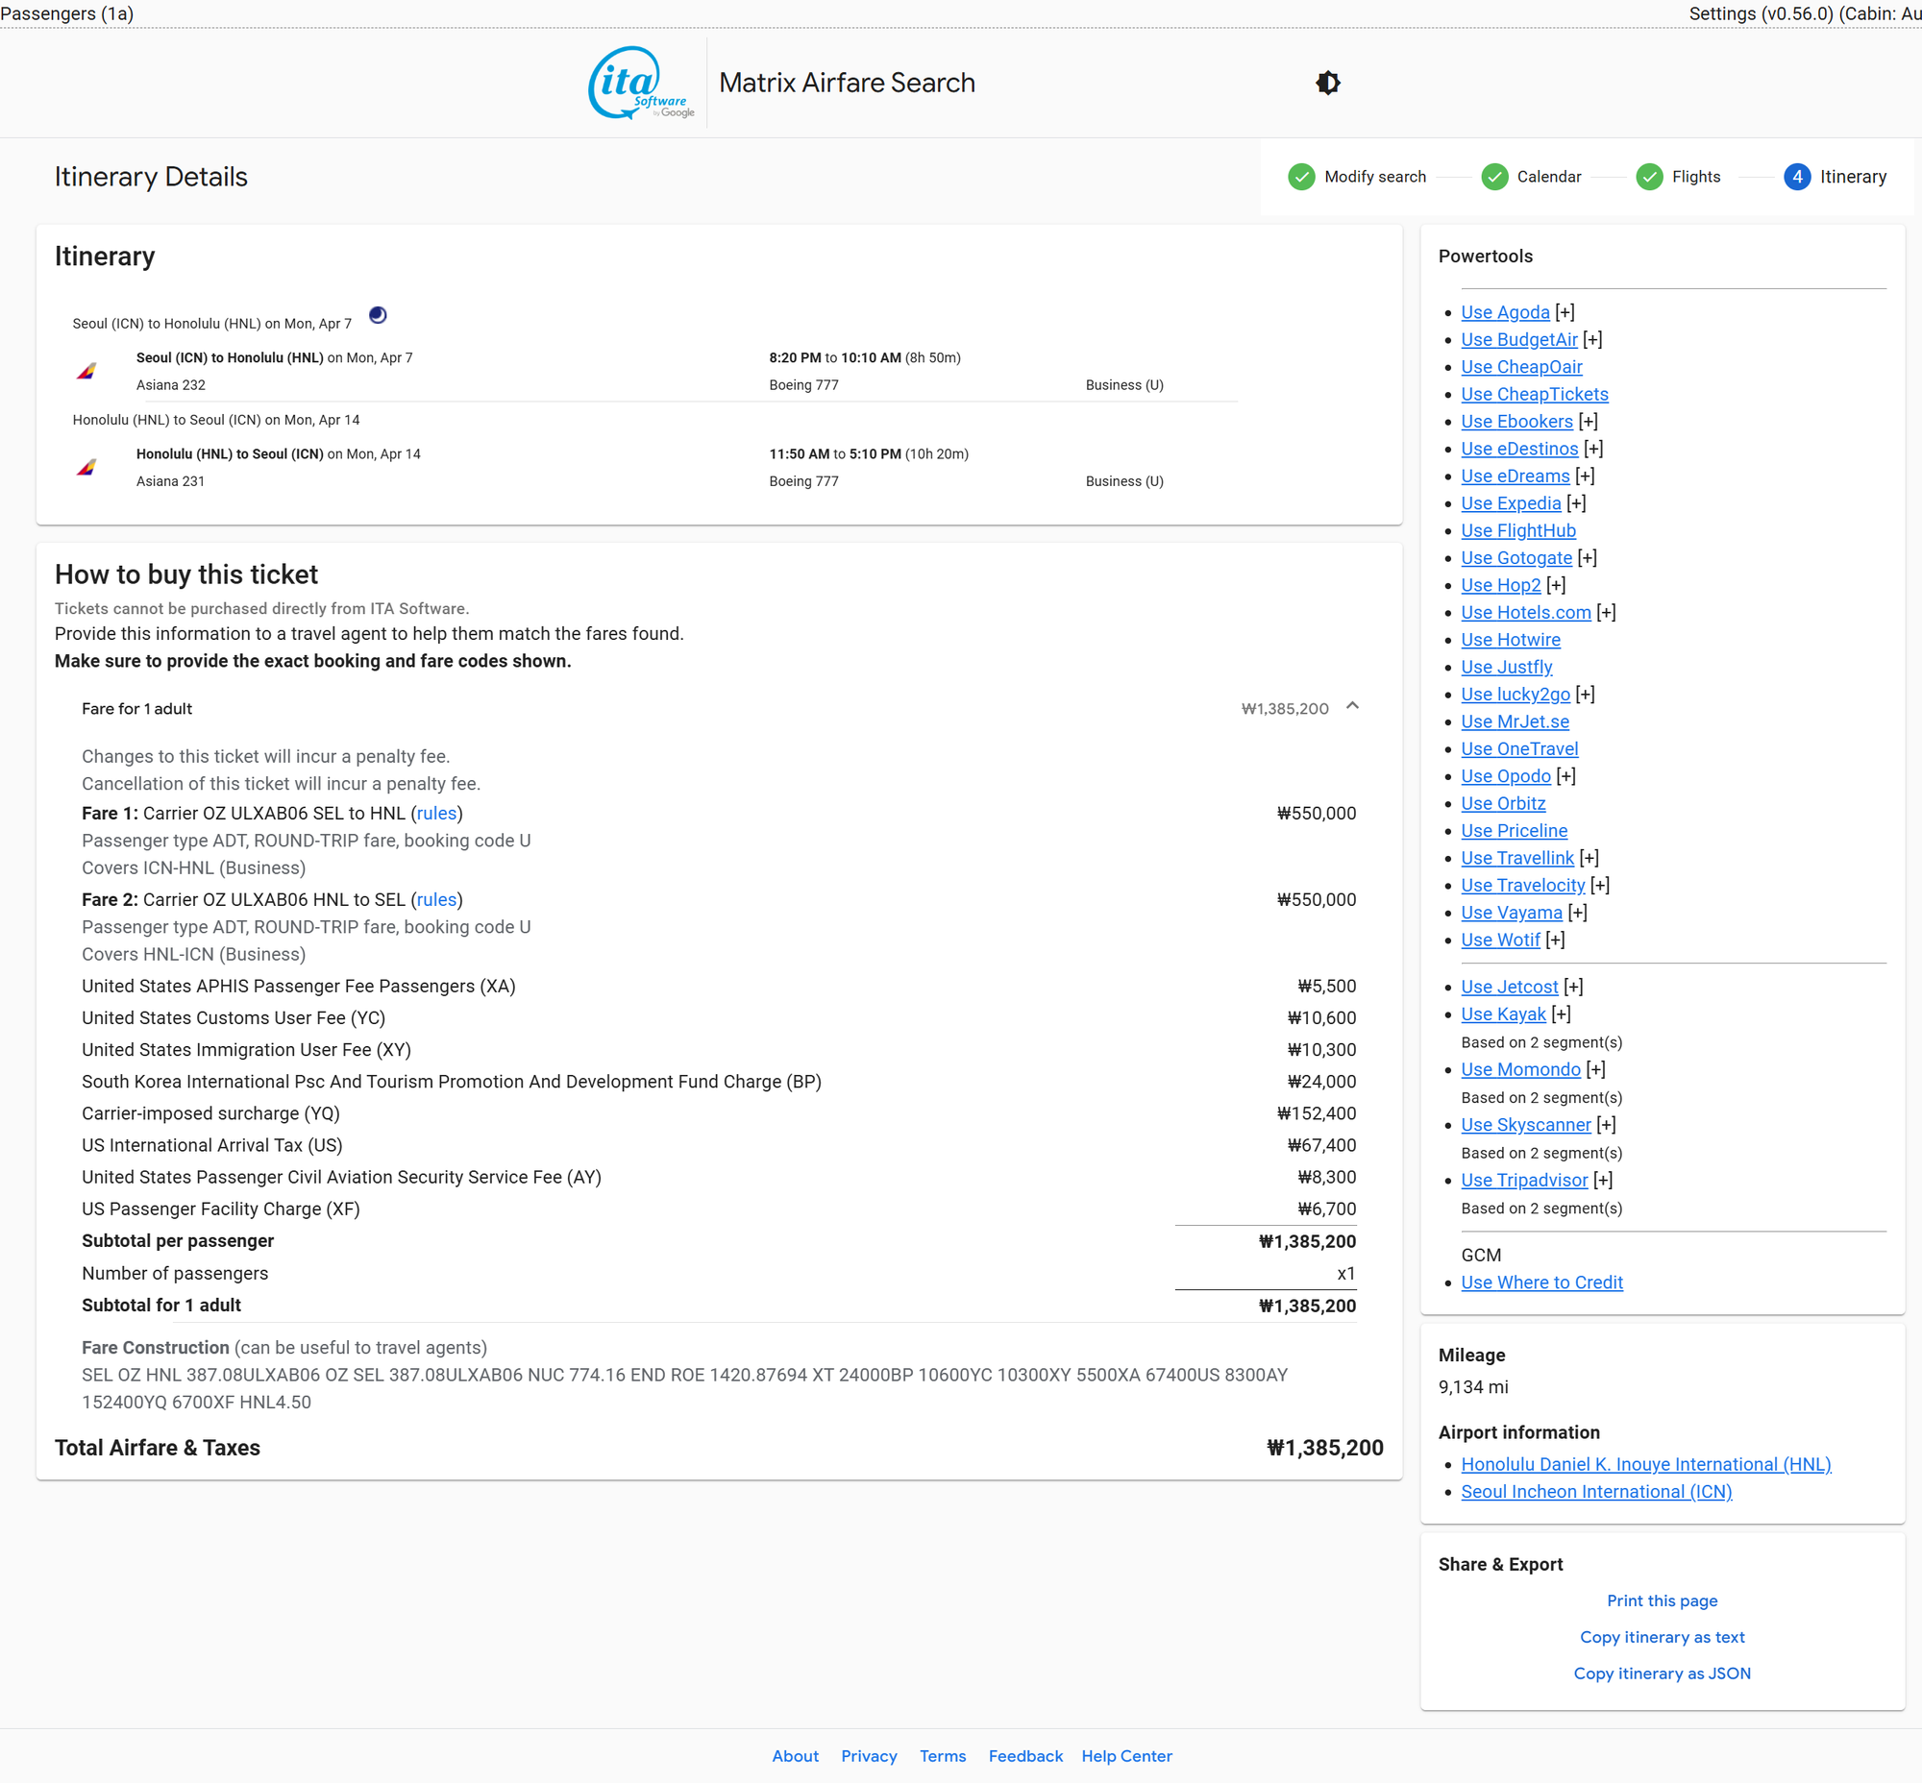Collapse the Fare for 1 adult section
Screen dimensions: 1922x1783
pos(1352,706)
